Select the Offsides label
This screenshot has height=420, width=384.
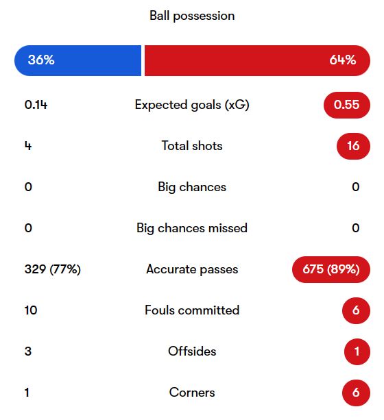point(192,351)
